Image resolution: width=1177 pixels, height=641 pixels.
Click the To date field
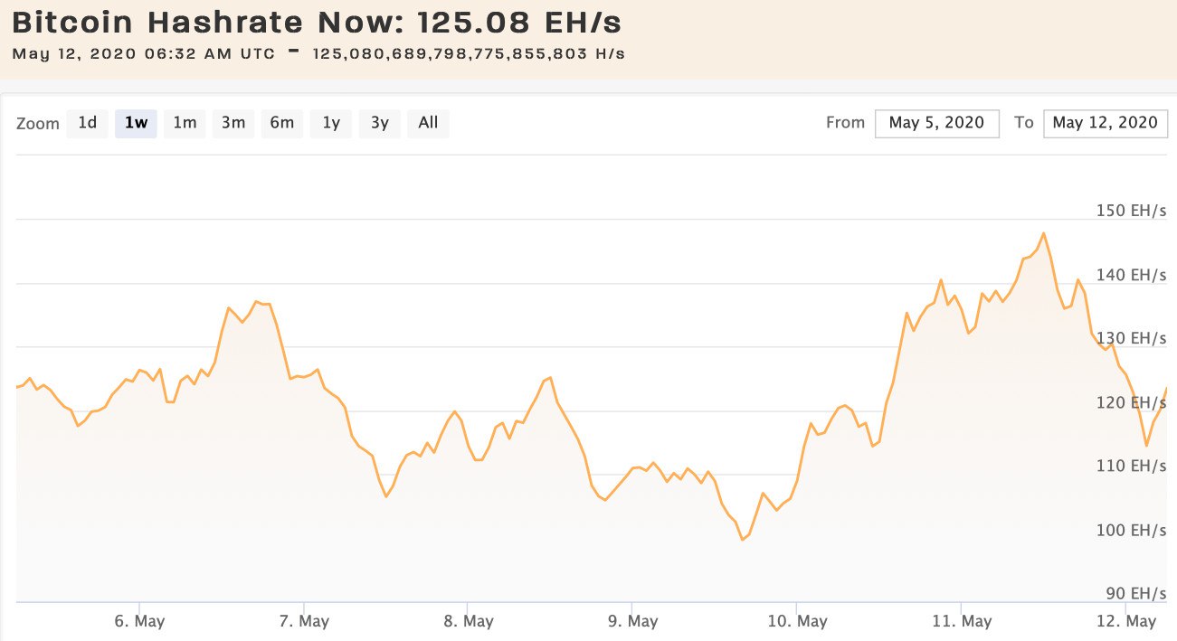tap(1105, 123)
